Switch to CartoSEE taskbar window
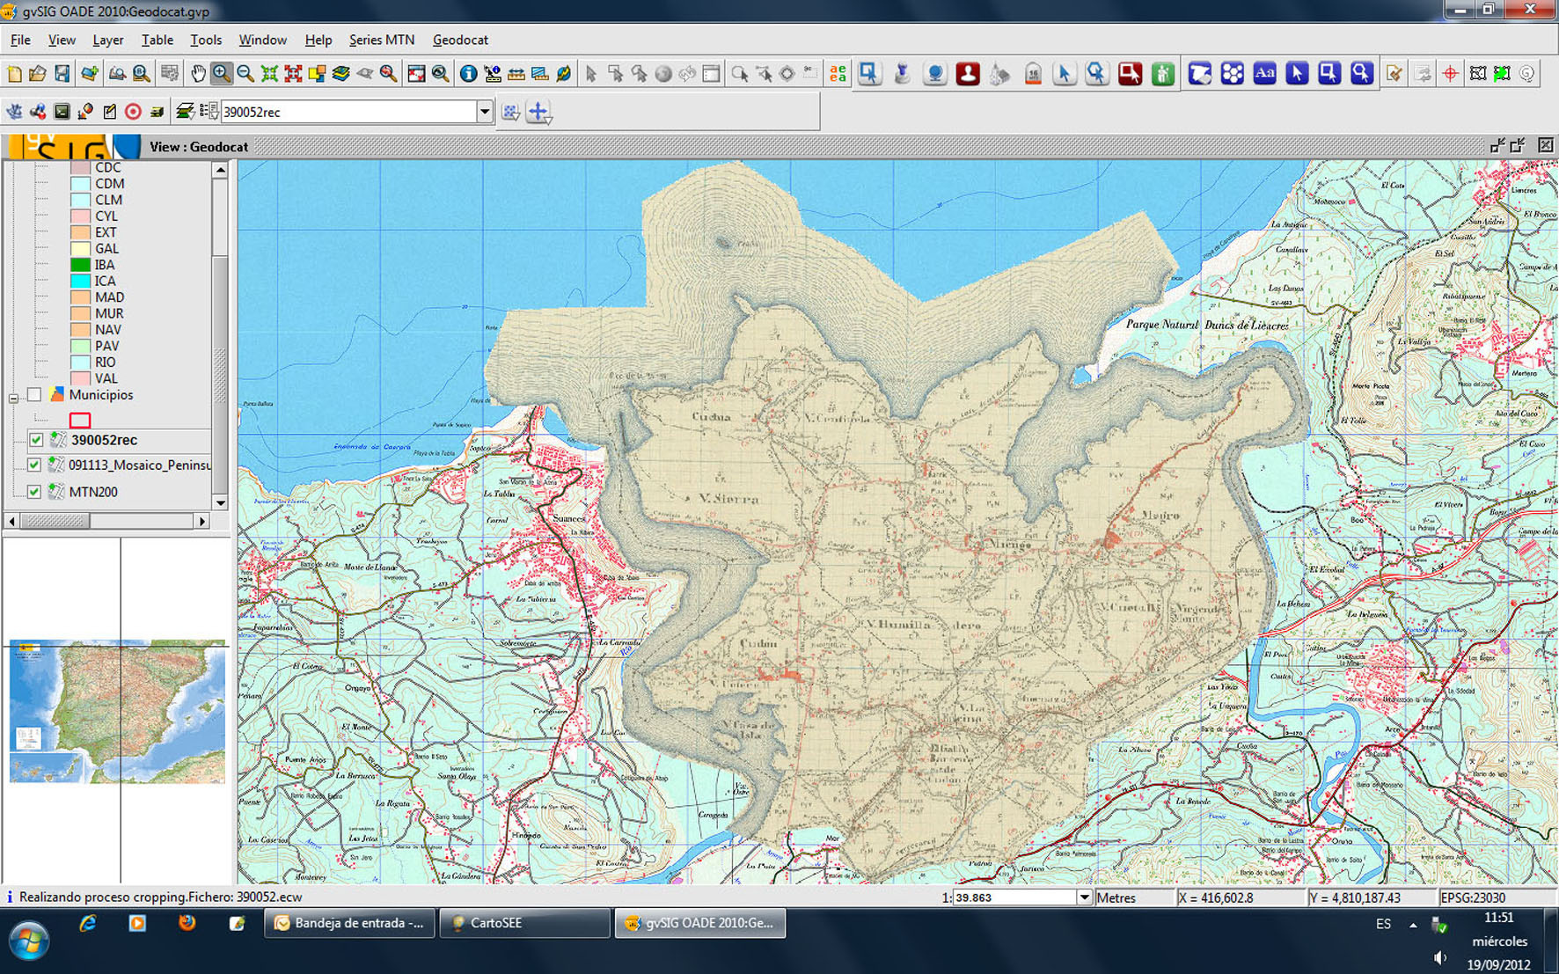Screen dimensions: 1559x974 click(524, 923)
